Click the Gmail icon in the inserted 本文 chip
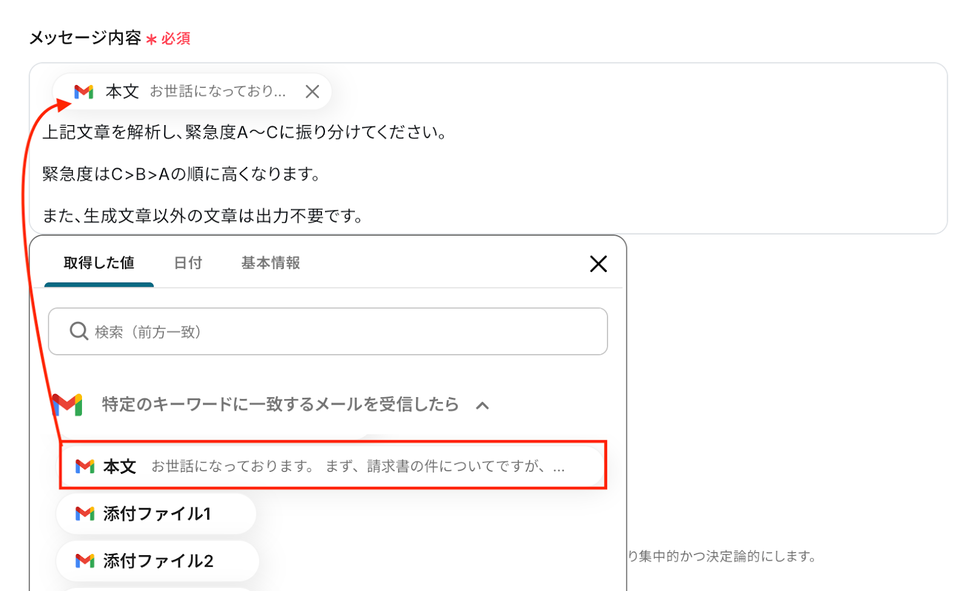Screen dimensions: 972x591 coord(84,92)
